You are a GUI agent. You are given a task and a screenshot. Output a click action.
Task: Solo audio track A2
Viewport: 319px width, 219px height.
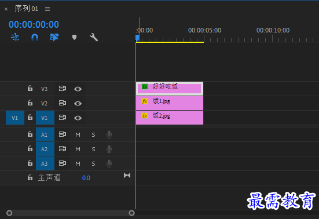tap(93, 149)
